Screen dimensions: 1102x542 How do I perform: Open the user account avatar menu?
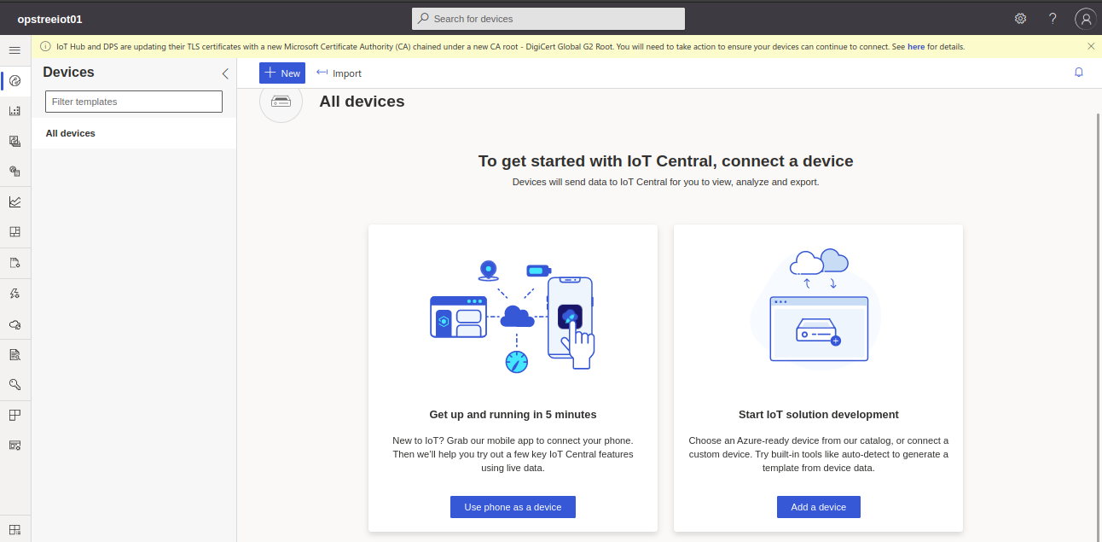click(x=1084, y=19)
